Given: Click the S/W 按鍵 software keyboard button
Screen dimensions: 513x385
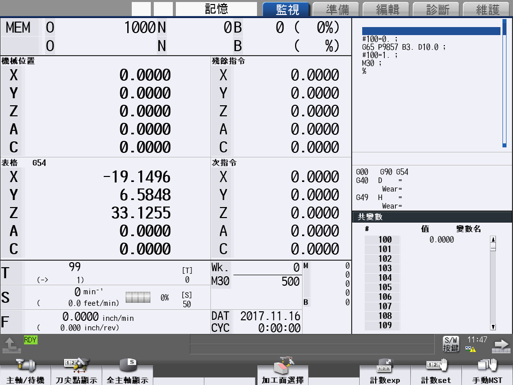Looking at the screenshot, I should [x=450, y=344].
